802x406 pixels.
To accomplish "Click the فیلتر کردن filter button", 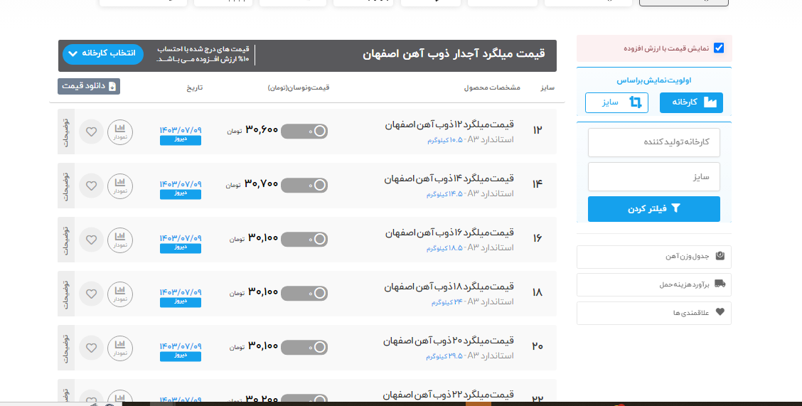I will (653, 209).
